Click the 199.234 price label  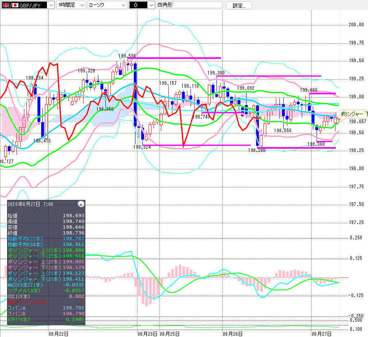35,78
